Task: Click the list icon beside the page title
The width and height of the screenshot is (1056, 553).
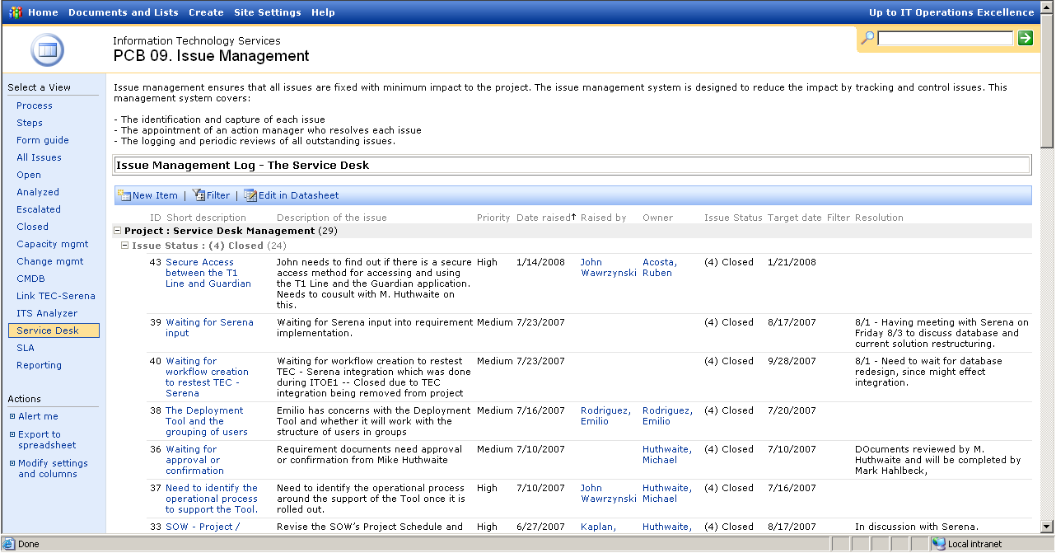Action: coord(48,51)
